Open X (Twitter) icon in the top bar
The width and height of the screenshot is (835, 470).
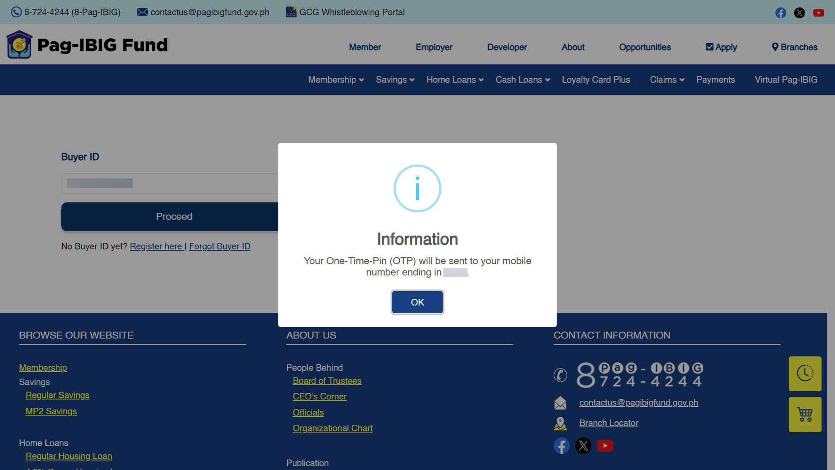(x=799, y=13)
